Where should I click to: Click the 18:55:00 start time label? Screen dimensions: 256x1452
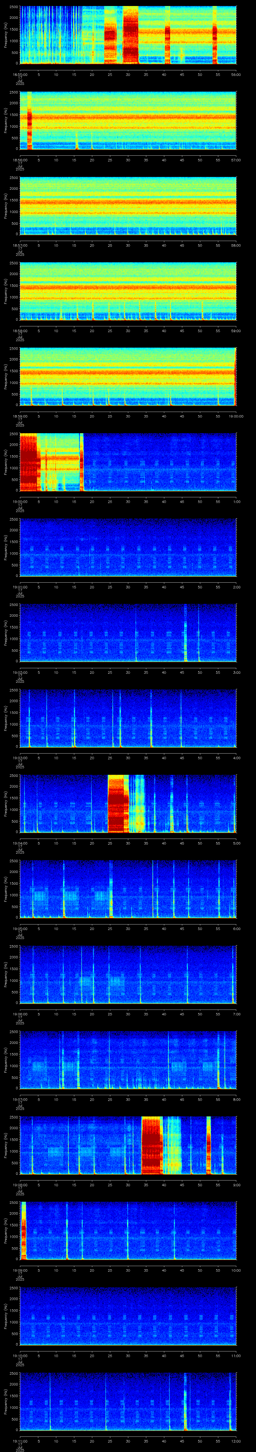tap(20, 74)
